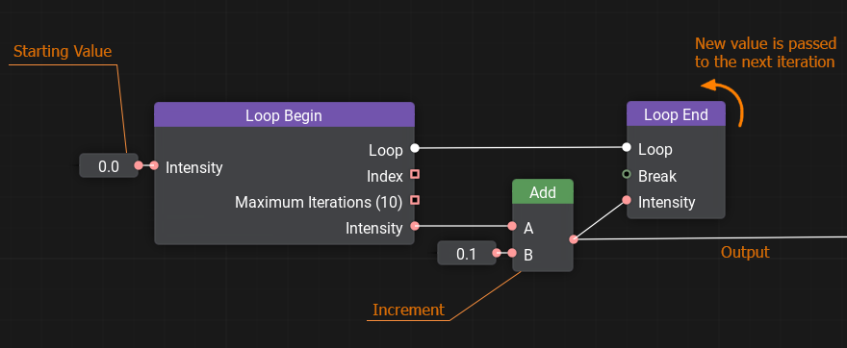Click the A input port on Add node
The width and height of the screenshot is (847, 348).
512,226
